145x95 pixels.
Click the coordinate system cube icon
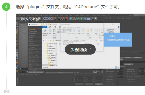point(55,19)
